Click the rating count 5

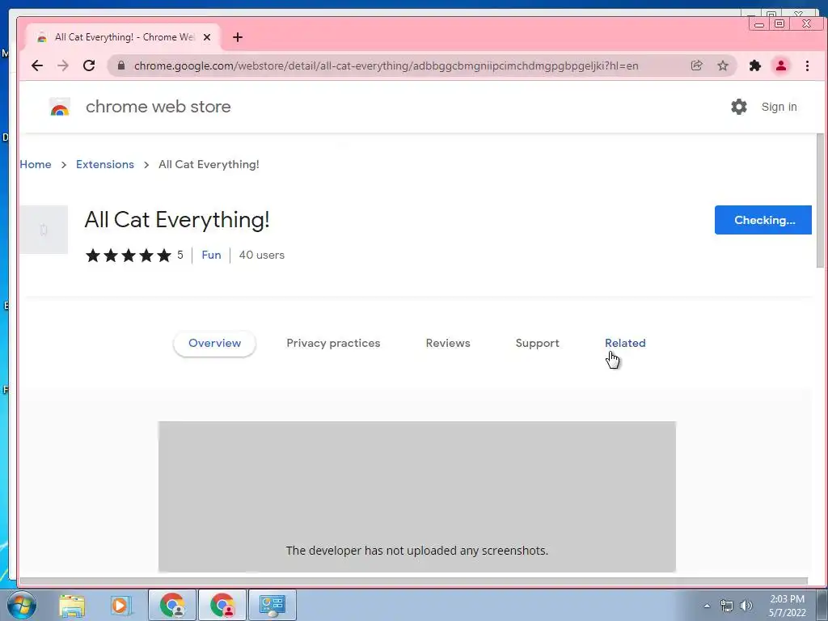[180, 255]
